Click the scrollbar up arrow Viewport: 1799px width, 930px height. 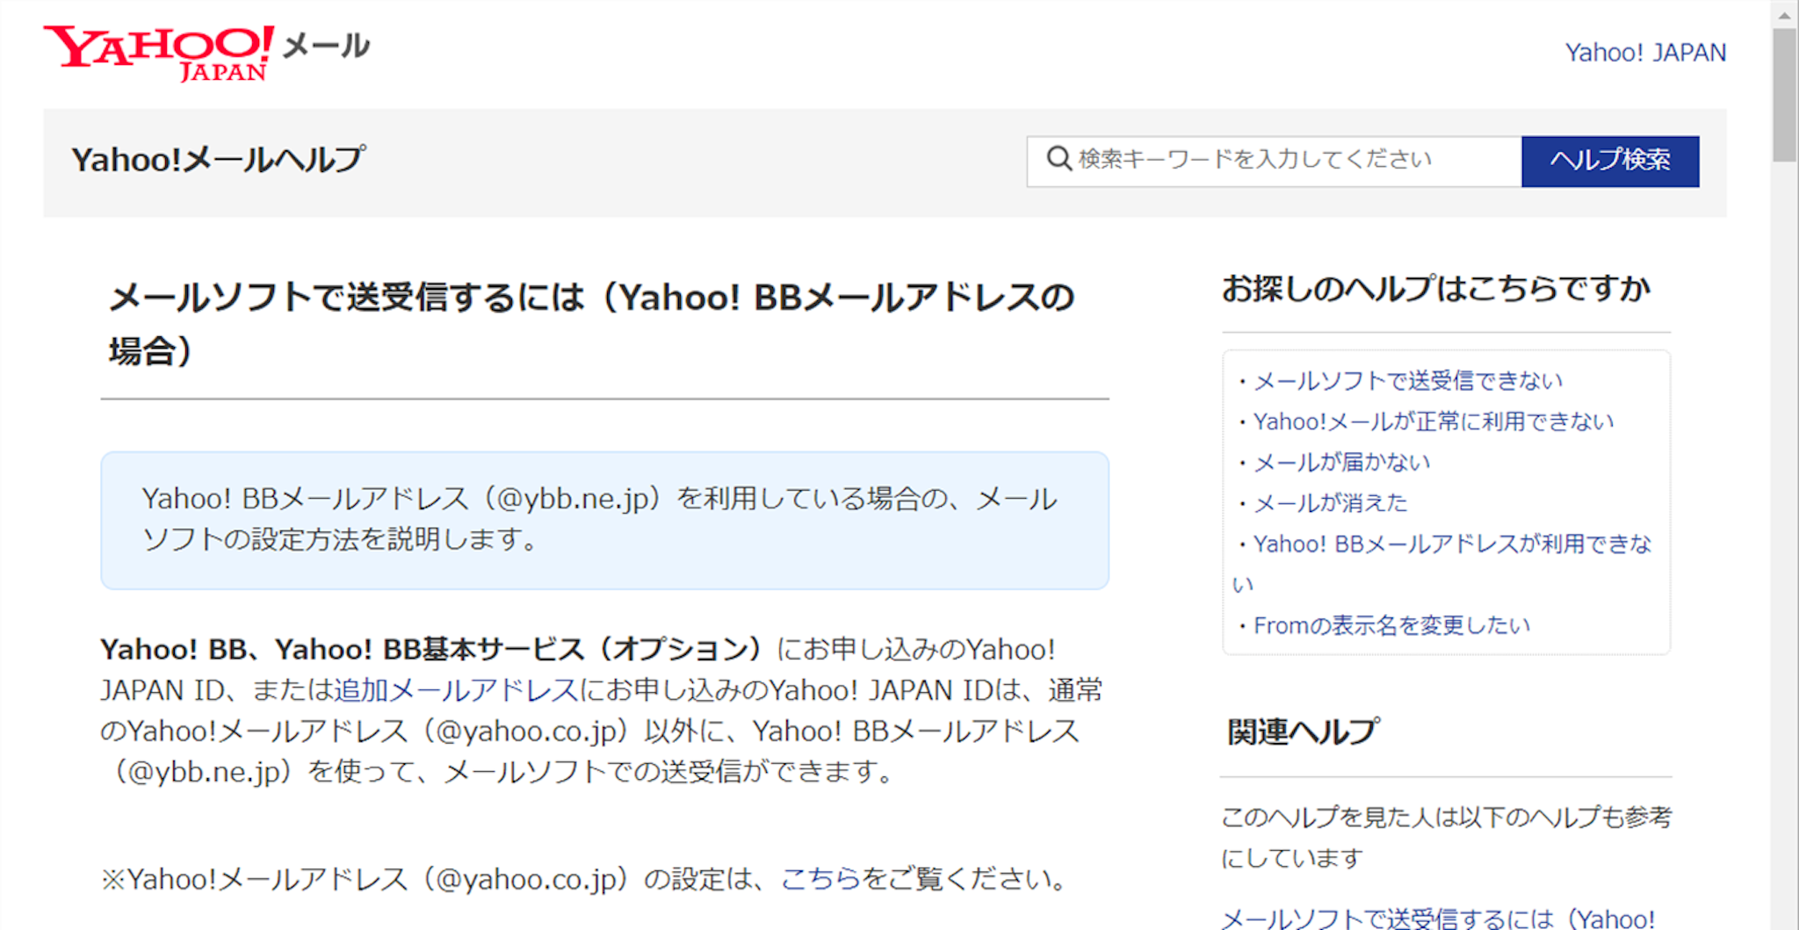click(1784, 15)
